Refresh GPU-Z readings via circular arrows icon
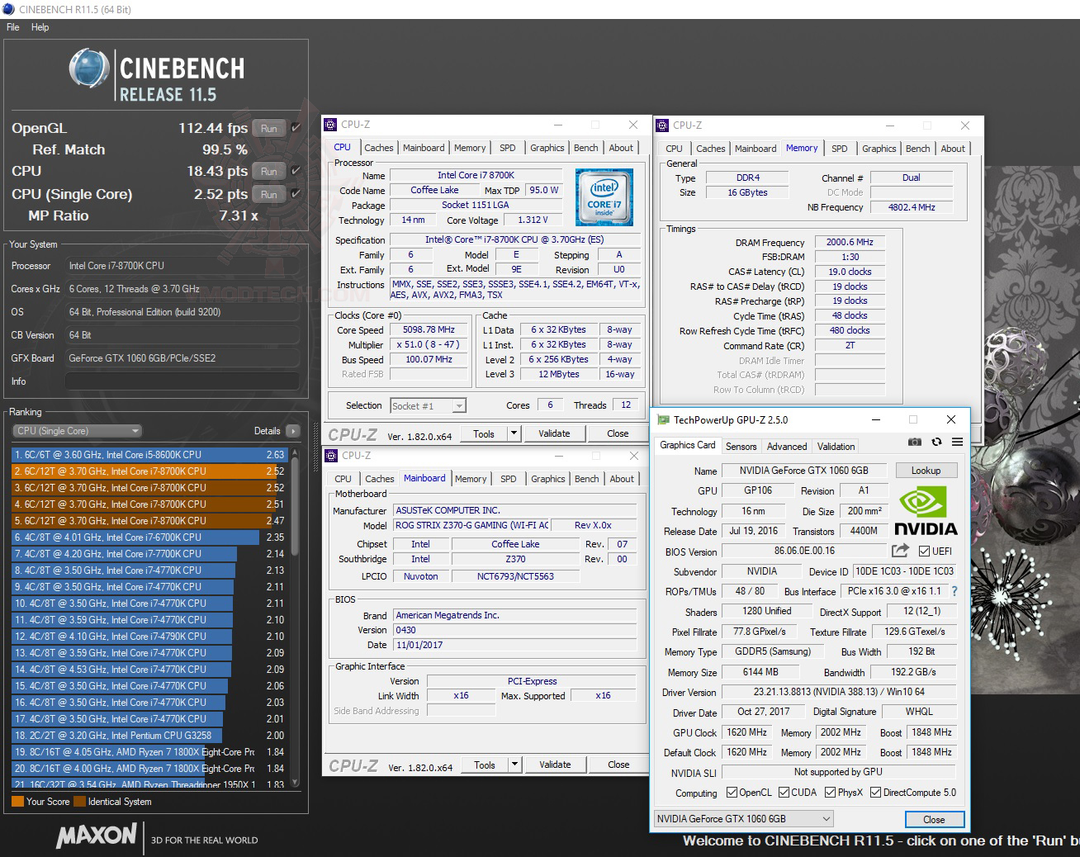 [x=936, y=443]
